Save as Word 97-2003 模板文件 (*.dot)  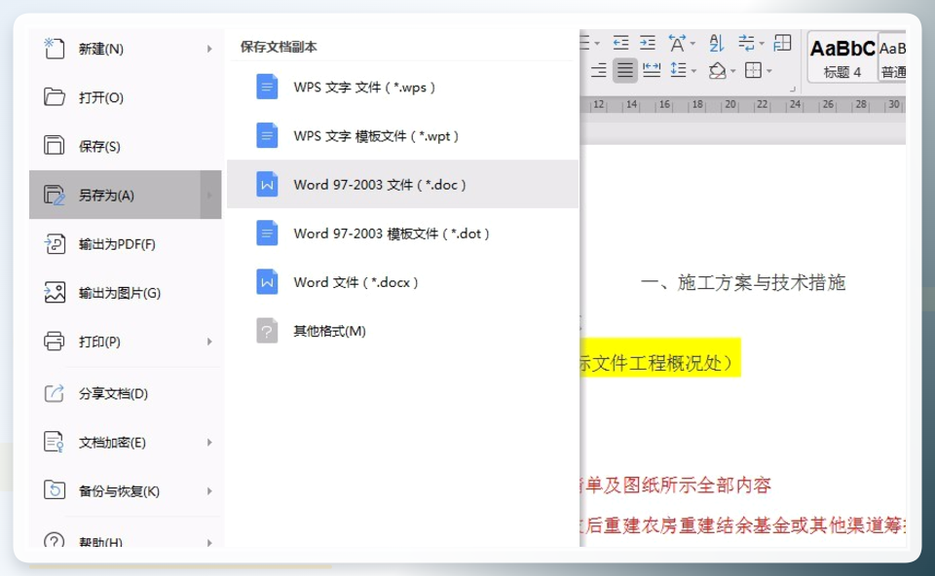pyautogui.click(x=402, y=234)
